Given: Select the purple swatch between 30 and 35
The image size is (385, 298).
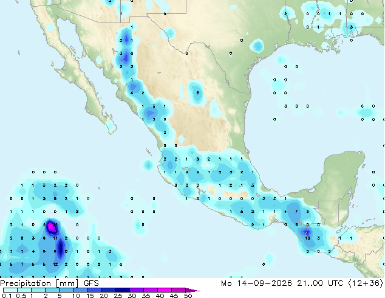Looking at the screenshot, I should pos(137,290).
